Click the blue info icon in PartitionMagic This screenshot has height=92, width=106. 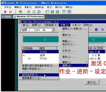coord(96,30)
